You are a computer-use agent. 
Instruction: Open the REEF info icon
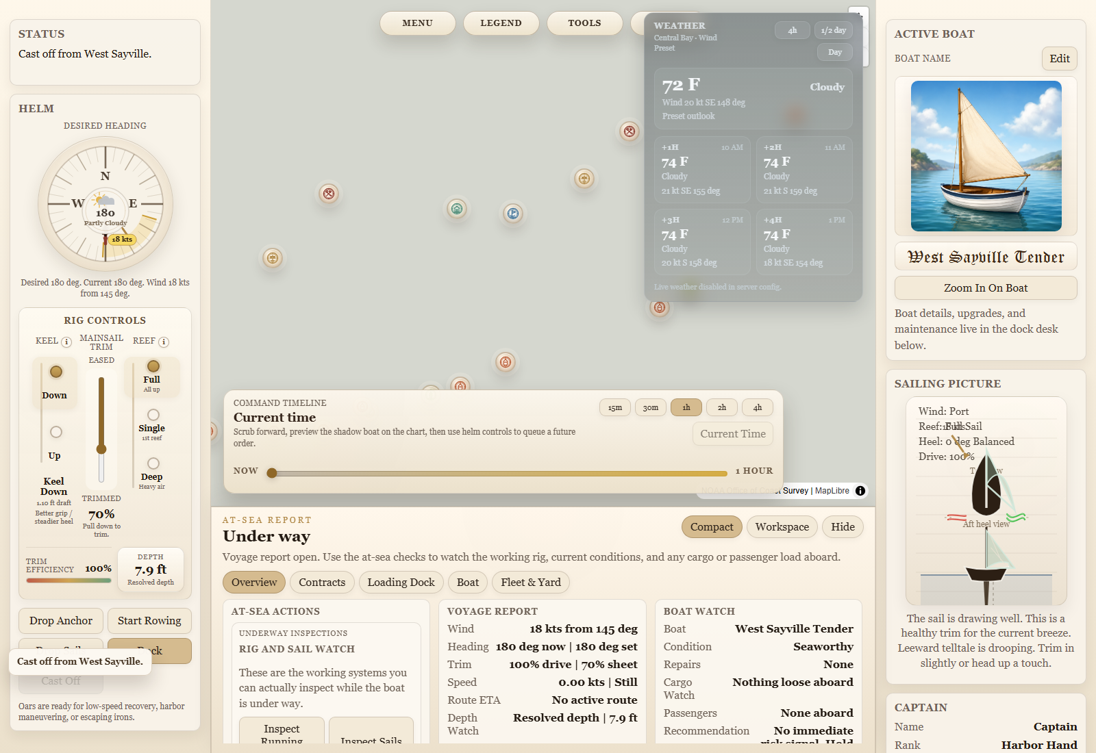point(164,342)
